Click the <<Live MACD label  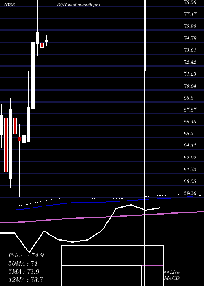pyautogui.click(x=172, y=275)
